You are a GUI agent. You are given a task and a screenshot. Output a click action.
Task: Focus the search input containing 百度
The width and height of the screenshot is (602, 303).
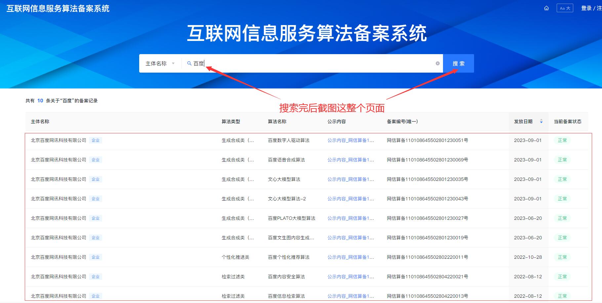point(312,63)
